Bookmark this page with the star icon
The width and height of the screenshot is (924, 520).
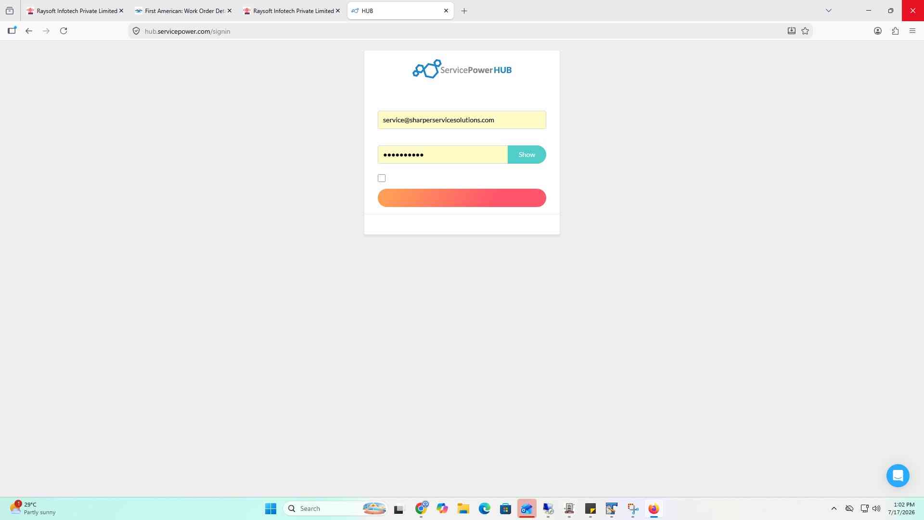805,31
